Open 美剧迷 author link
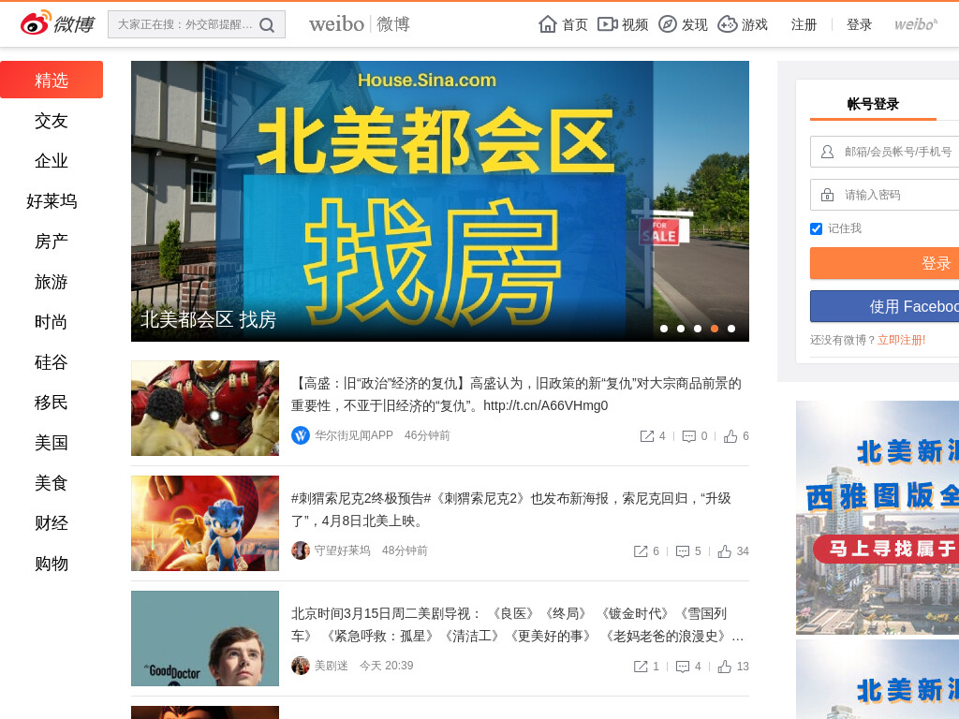The image size is (959, 719). click(331, 666)
